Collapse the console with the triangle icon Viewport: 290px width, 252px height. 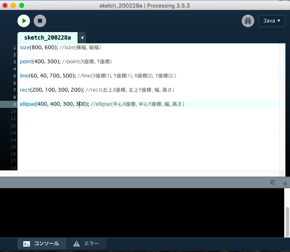point(285,183)
